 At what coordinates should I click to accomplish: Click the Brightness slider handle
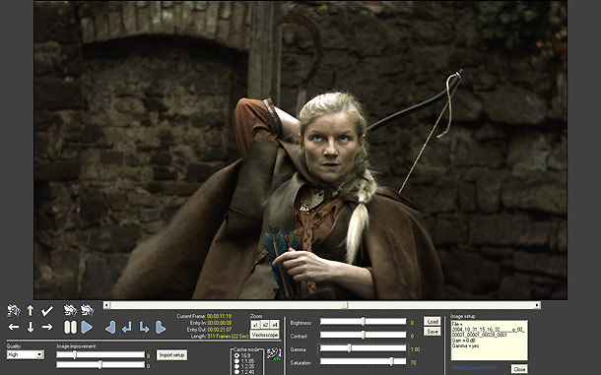(363, 322)
